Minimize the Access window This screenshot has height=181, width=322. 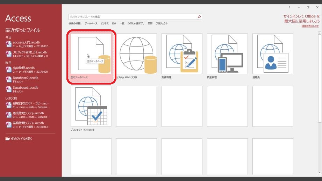pyautogui.click(x=299, y=7)
